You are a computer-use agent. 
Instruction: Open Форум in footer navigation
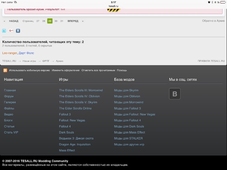(x=9, y=96)
